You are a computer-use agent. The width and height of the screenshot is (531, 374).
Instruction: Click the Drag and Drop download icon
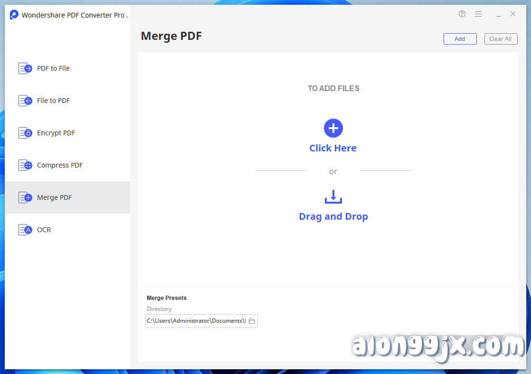point(333,196)
